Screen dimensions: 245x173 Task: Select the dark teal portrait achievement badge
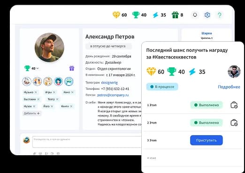point(58,81)
